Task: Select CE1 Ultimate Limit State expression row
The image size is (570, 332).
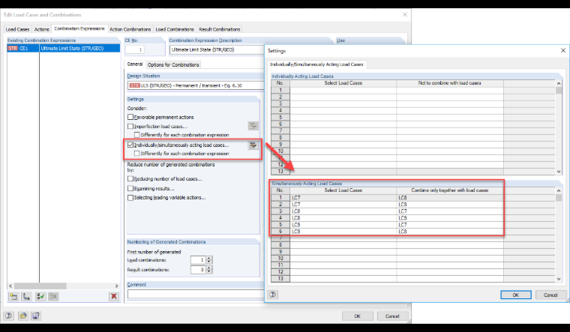Action: point(64,48)
